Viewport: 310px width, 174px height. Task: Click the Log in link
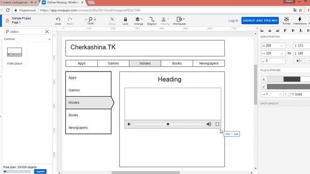233,20
